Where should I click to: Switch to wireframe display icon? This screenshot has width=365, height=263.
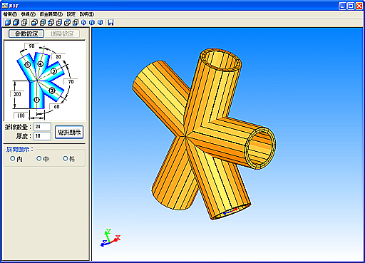coord(24,23)
